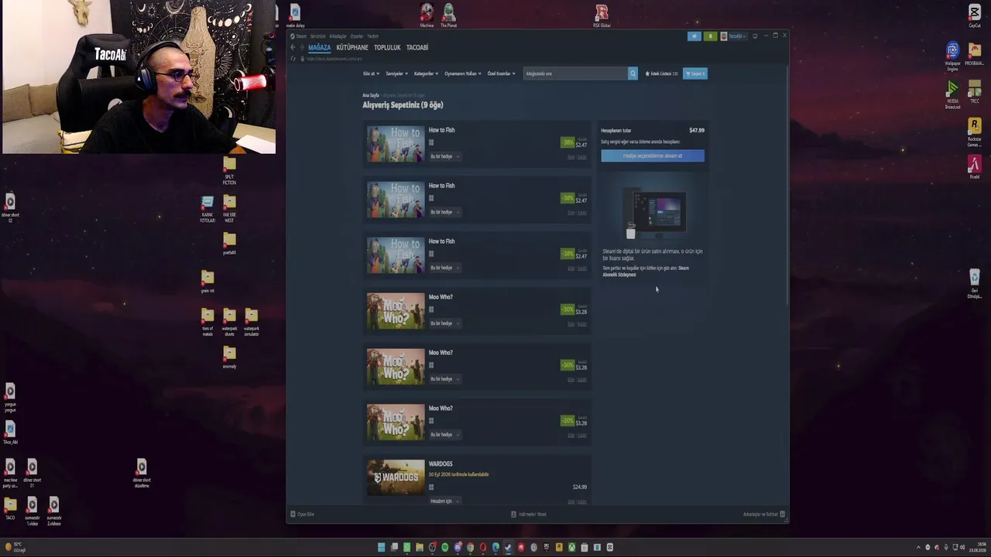This screenshot has height=557, width=991.
Task: Select the döner short düzeltme video file
Action: pyautogui.click(x=142, y=473)
